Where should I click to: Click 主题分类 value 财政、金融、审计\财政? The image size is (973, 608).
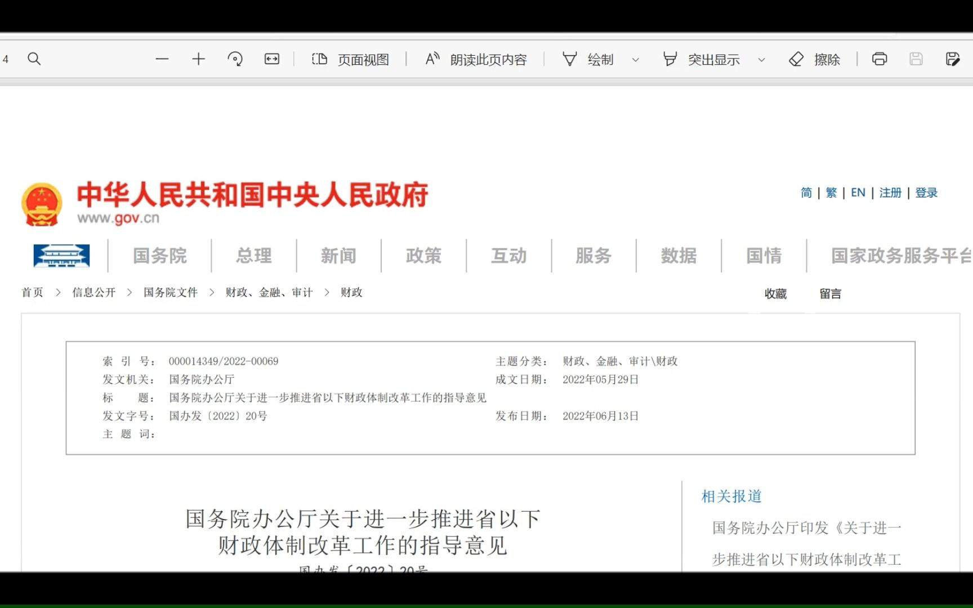click(620, 361)
